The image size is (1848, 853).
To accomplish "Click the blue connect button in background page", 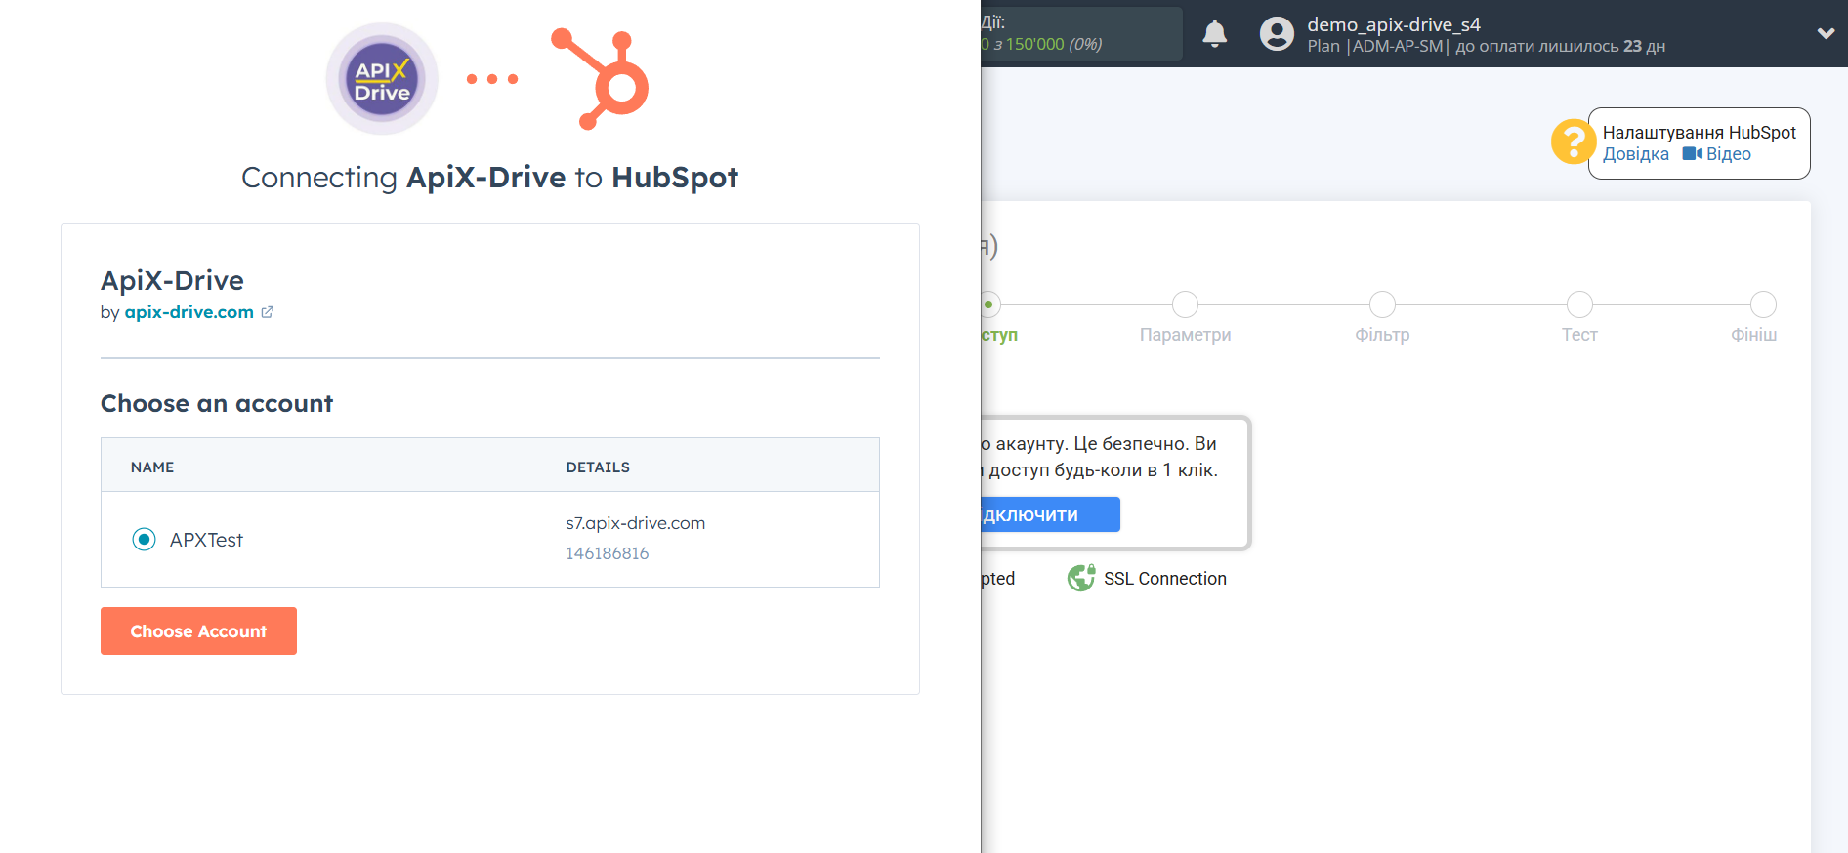I will (1051, 514).
